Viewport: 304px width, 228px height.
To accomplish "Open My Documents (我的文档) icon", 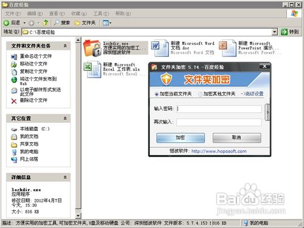I will coord(14,137).
